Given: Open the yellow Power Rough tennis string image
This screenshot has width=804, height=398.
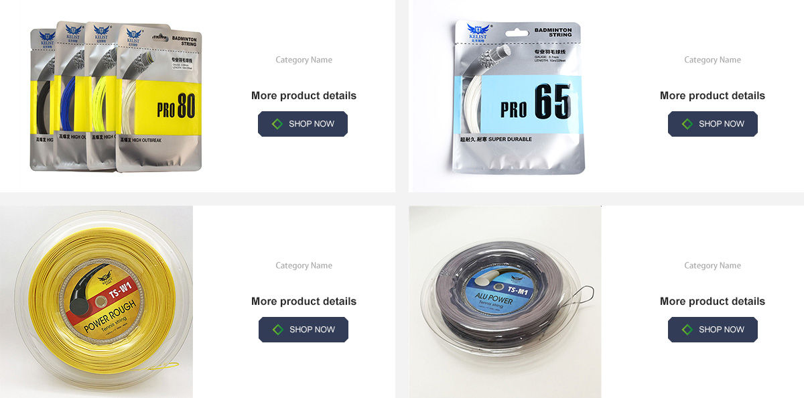Looking at the screenshot, I should click(96, 302).
